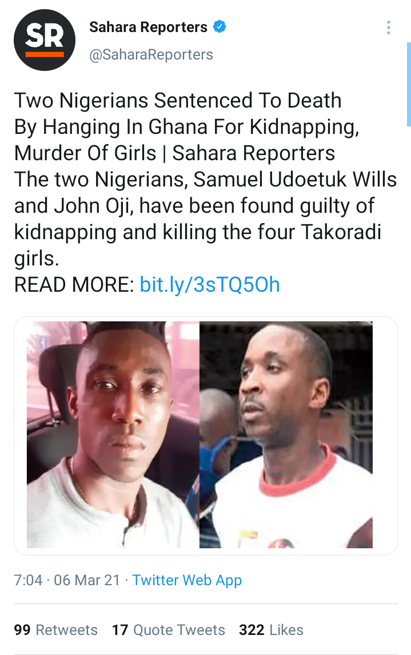This screenshot has height=655, width=411.
Task: View the 99 Retweets list
Action: pyautogui.click(x=55, y=630)
